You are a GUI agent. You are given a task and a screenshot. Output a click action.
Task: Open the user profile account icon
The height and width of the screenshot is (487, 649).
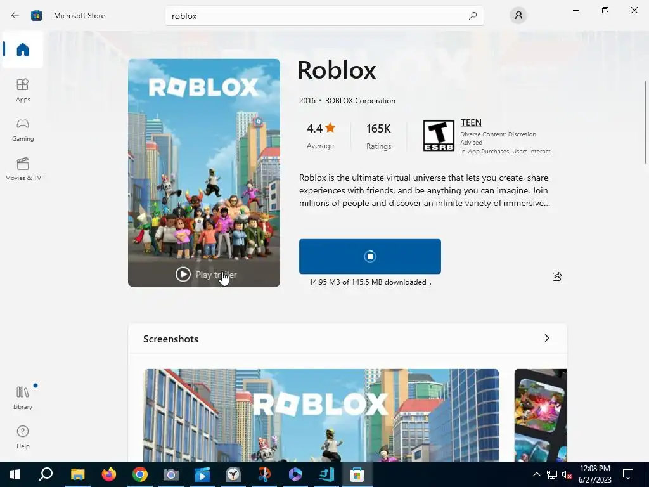pyautogui.click(x=518, y=16)
